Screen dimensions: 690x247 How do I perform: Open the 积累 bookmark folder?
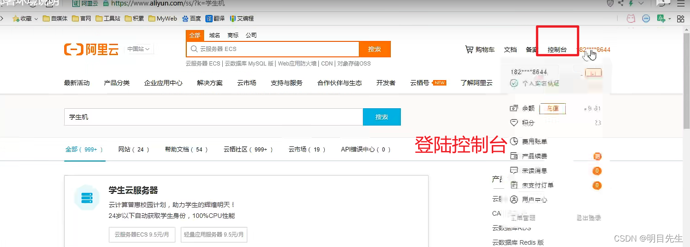click(x=134, y=19)
